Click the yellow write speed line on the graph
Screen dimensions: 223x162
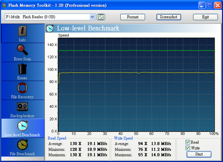(137, 73)
